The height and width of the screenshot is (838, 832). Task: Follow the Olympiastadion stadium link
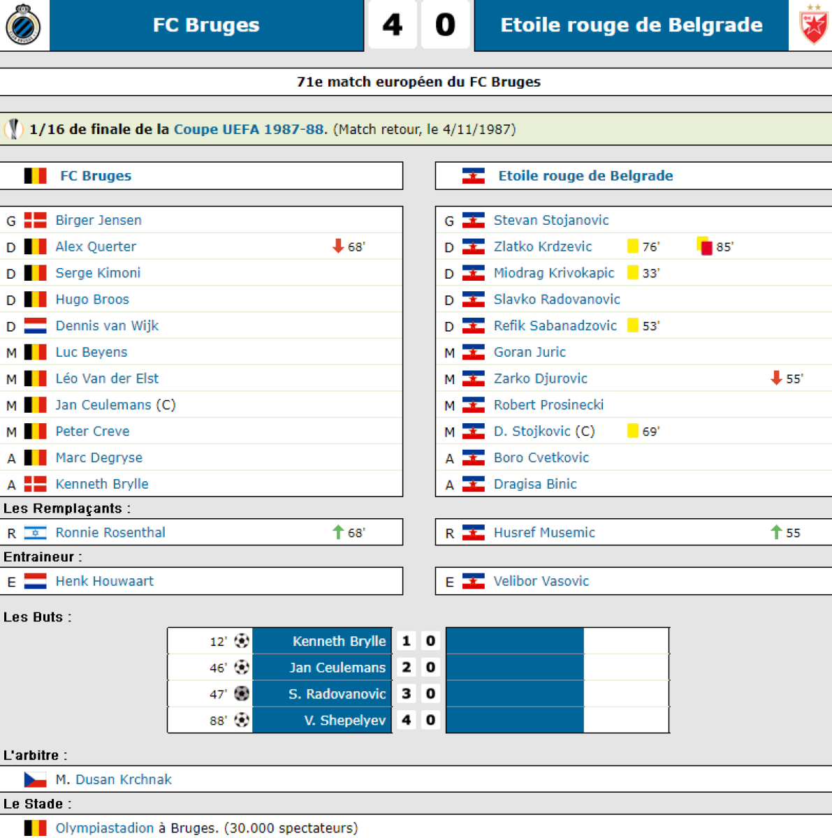(105, 828)
